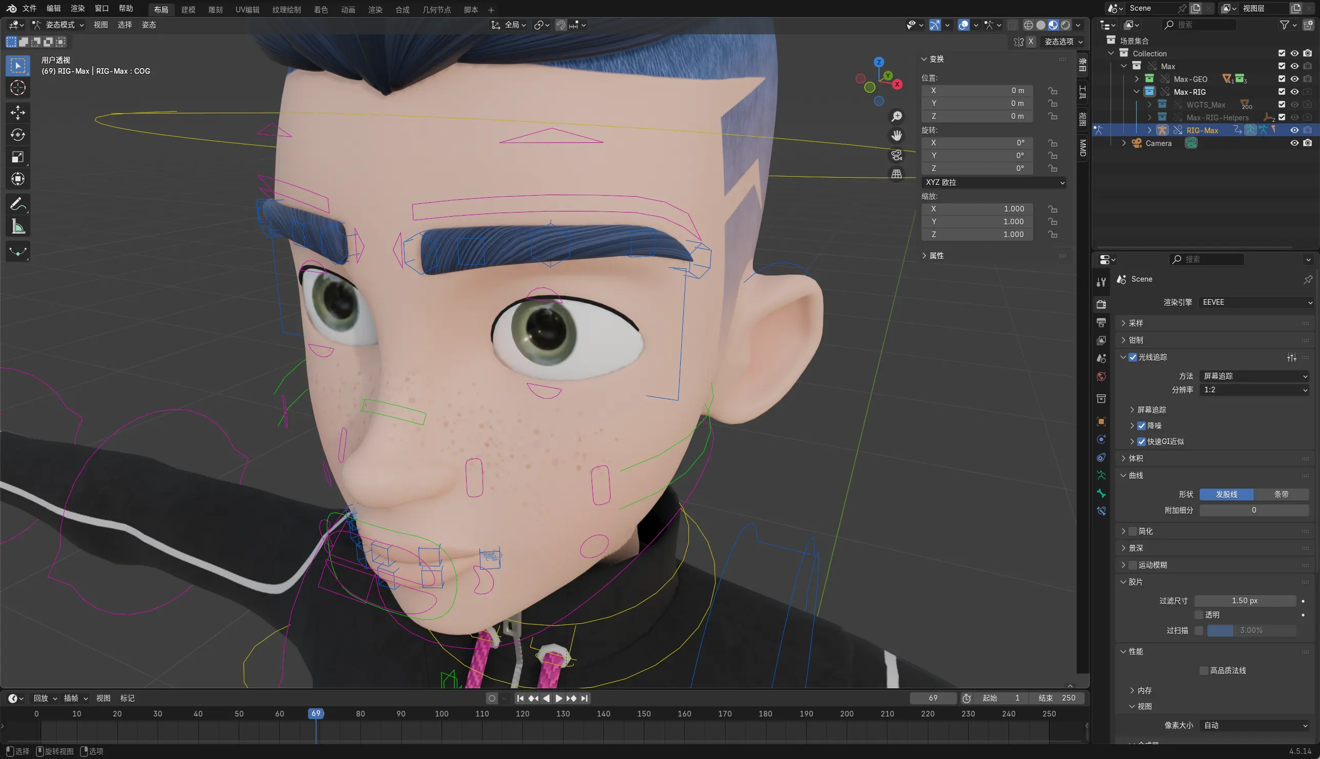Open the 渲染引擎 EEVEE dropdown
This screenshot has height=759, width=1320.
(x=1255, y=302)
